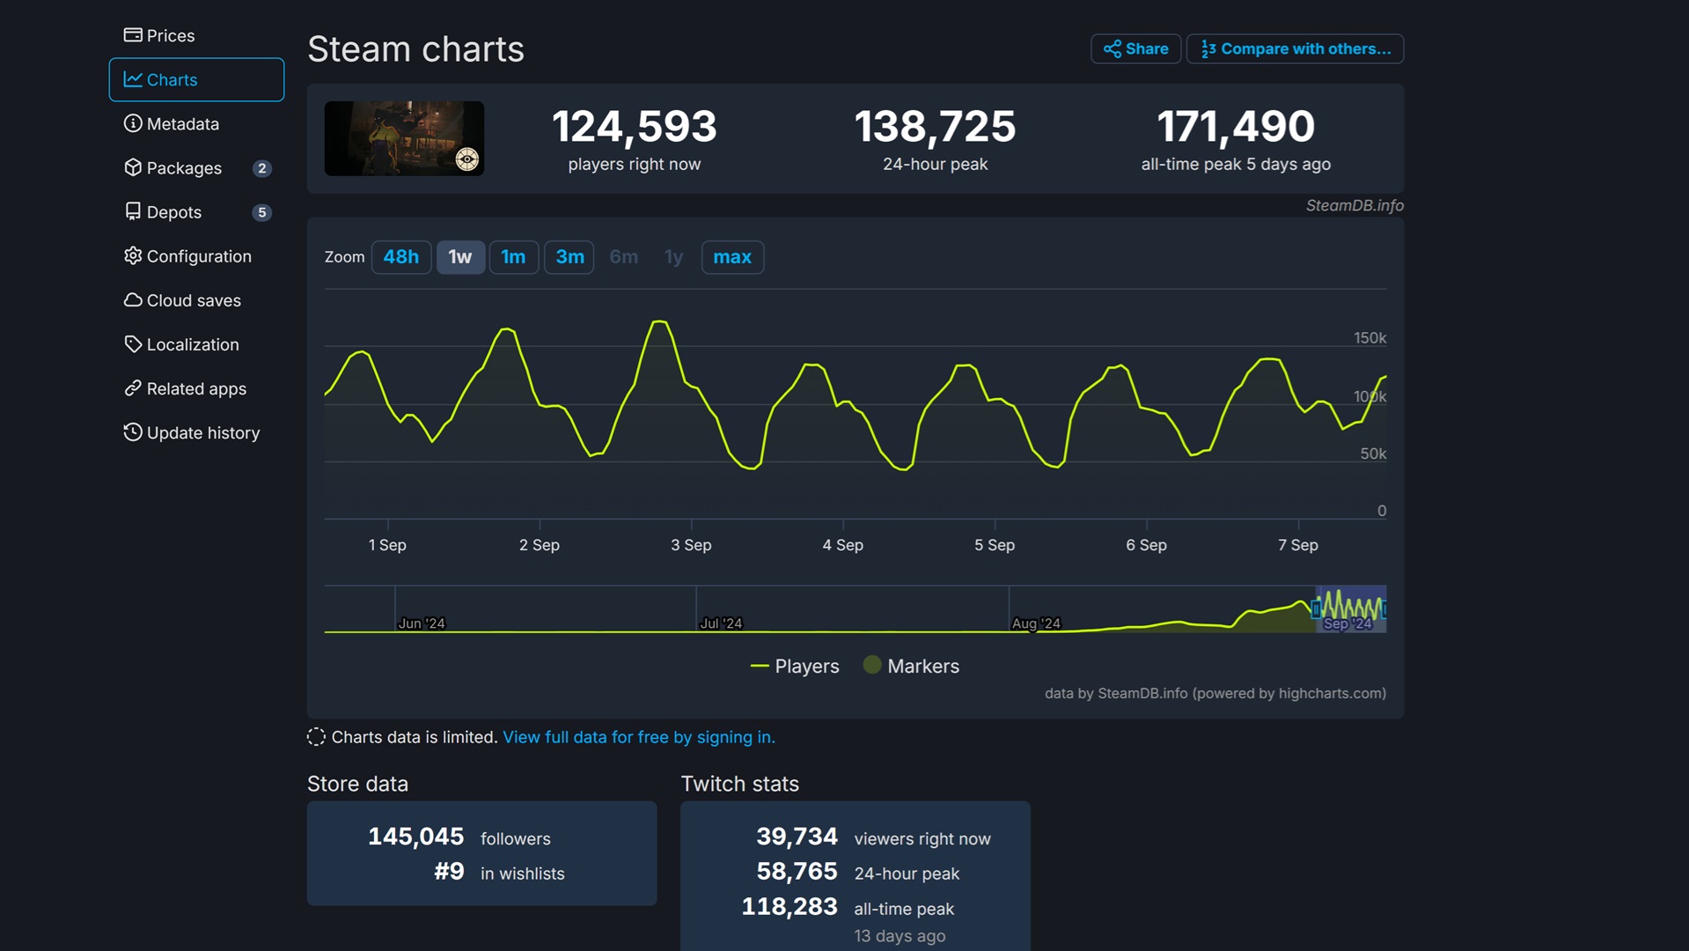Switch to the max zoom preset
The height and width of the screenshot is (951, 1689).
(732, 257)
